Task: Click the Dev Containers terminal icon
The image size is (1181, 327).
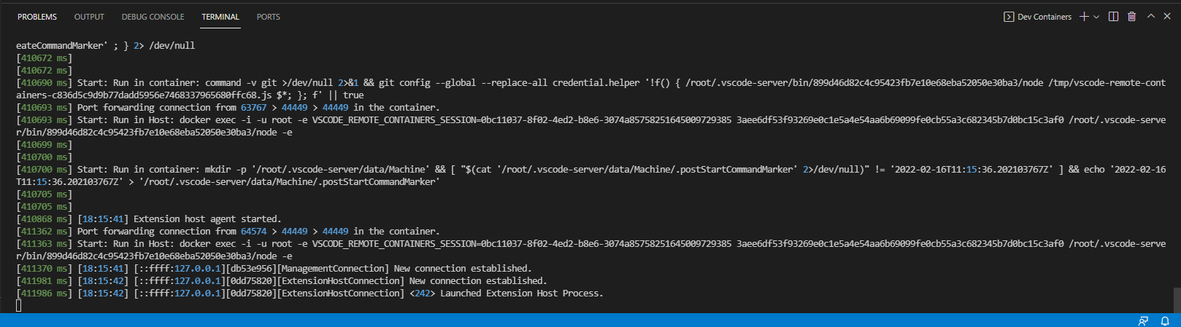Action: pyautogui.click(x=1009, y=17)
